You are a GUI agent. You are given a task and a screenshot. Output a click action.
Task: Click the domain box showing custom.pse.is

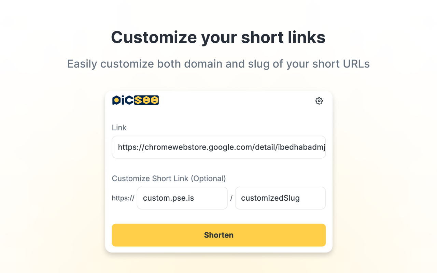click(182, 198)
